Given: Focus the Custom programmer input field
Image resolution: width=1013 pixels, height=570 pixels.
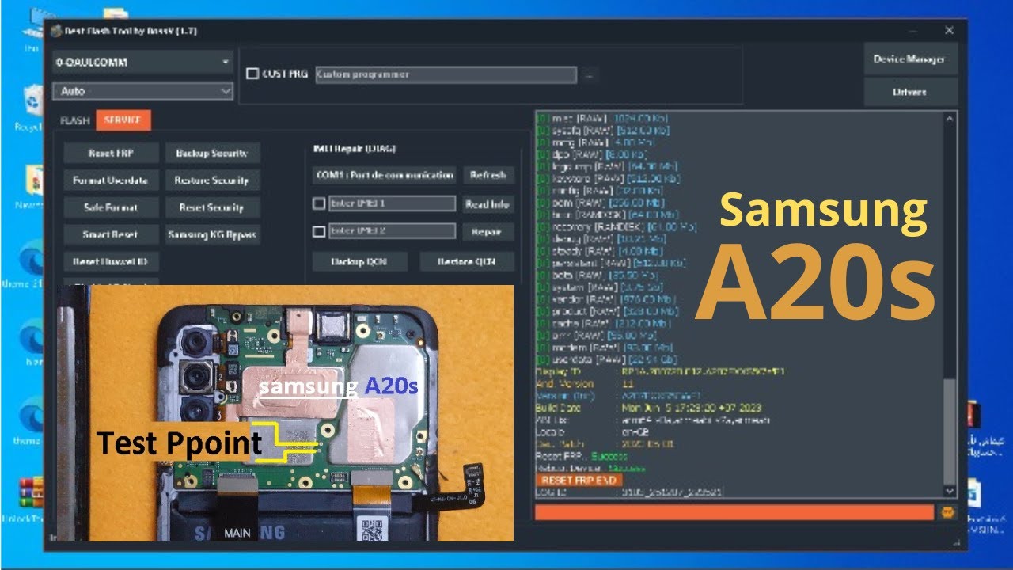Looking at the screenshot, I should (x=446, y=74).
